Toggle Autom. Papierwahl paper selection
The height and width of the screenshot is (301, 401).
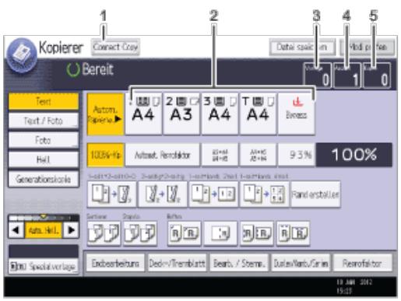click(x=105, y=114)
